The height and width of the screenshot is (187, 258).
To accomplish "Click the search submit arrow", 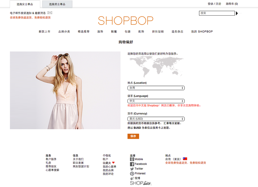I will pyautogui.click(x=237, y=13).
